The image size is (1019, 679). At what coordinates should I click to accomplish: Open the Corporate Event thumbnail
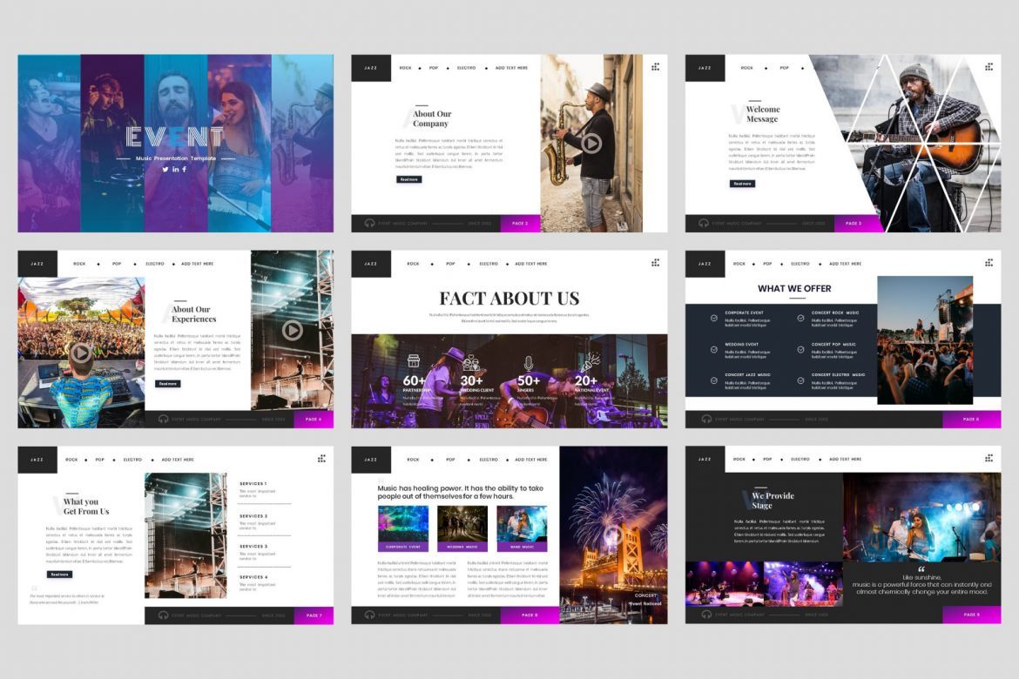click(x=403, y=528)
